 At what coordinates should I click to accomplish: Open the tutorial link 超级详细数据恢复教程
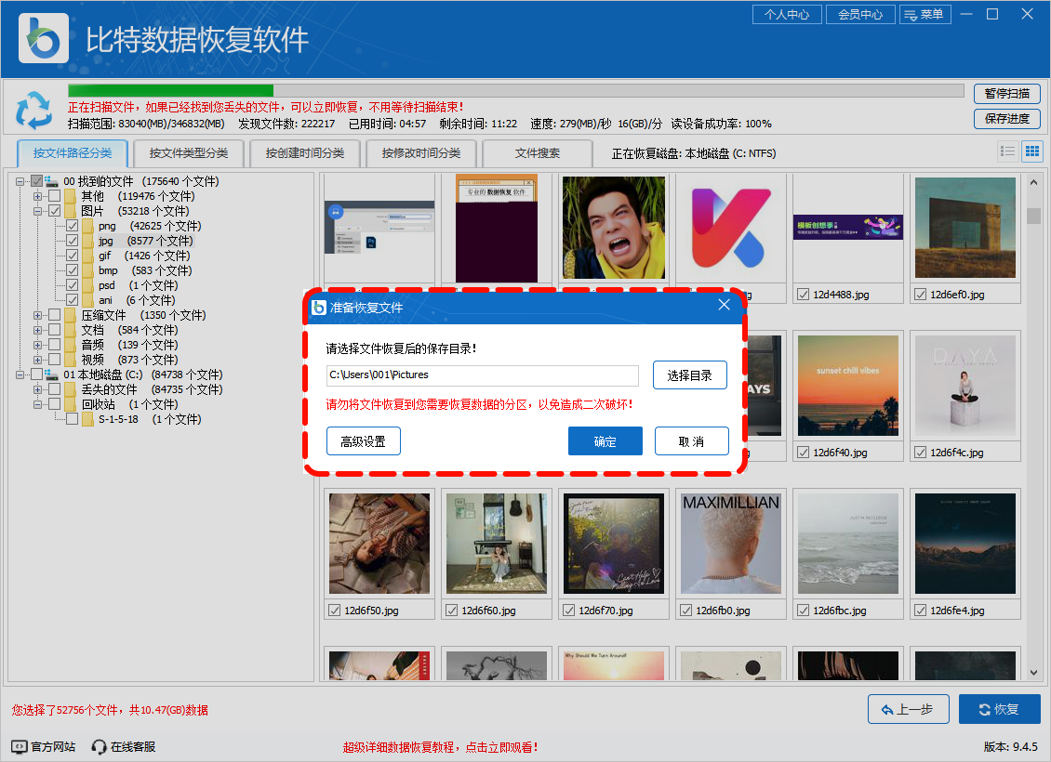(440, 747)
